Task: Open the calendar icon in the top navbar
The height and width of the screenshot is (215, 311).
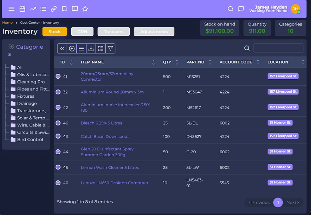Action: click(x=22, y=9)
